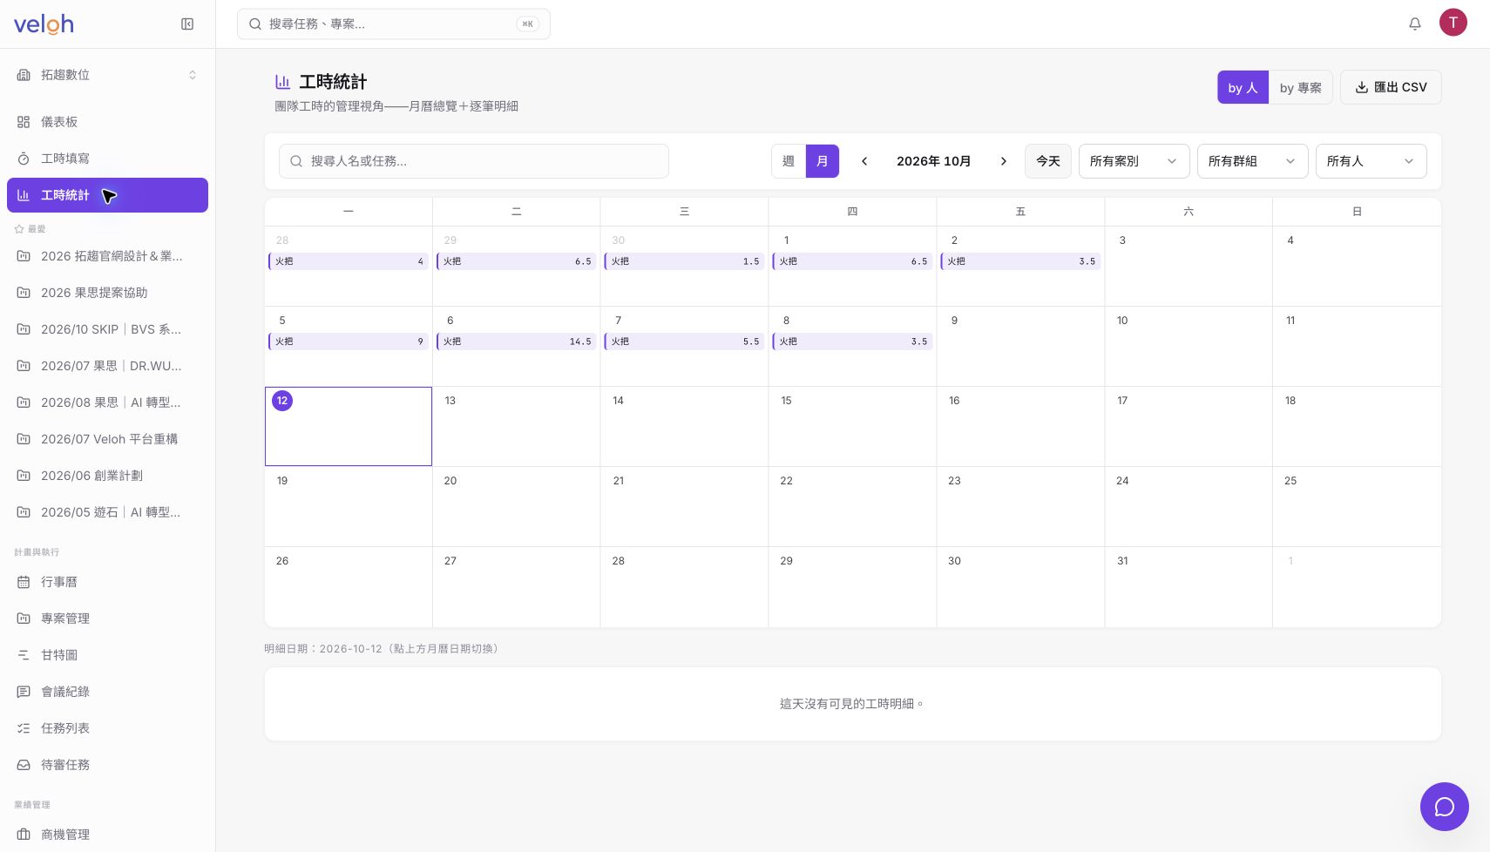Open 2026/10 SKIP｜BVS project
The height and width of the screenshot is (852, 1490).
[107, 329]
